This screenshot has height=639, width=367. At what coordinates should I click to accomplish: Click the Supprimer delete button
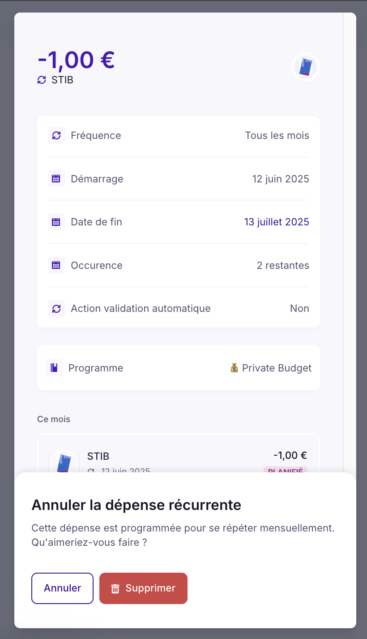click(143, 588)
